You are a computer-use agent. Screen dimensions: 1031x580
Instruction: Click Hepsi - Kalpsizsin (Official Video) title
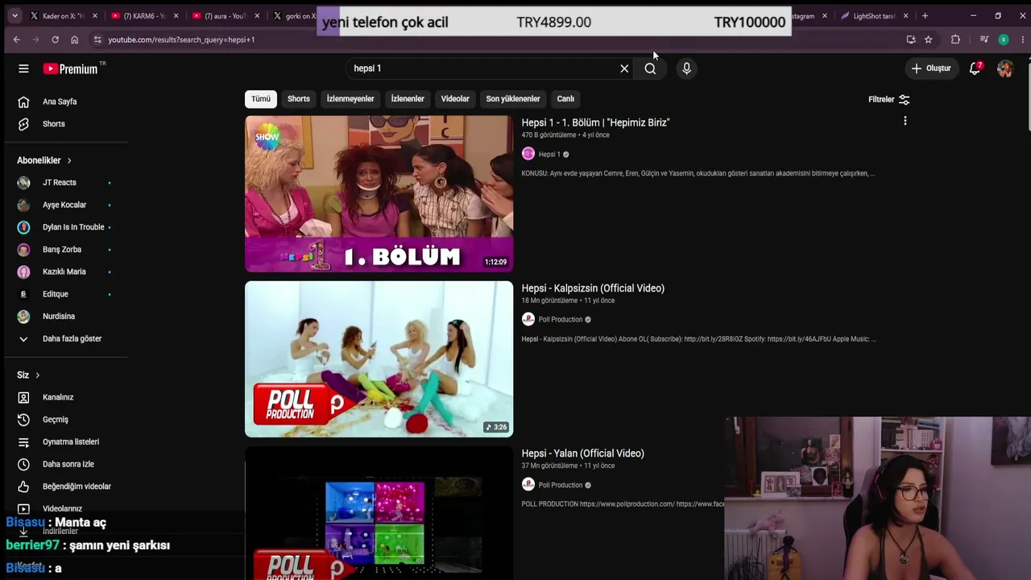[x=593, y=288]
